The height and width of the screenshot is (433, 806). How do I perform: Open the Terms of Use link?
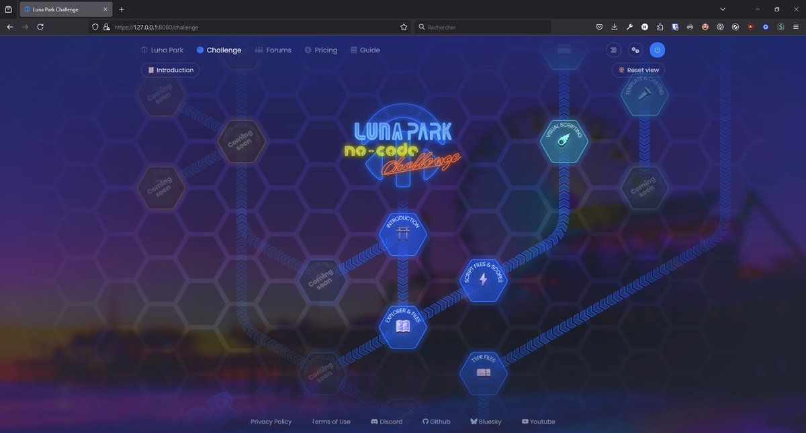(x=331, y=422)
